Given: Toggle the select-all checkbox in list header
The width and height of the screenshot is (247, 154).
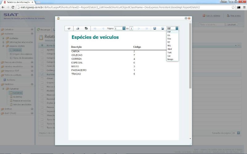Looking at the screenshot, I should pos(42,45).
